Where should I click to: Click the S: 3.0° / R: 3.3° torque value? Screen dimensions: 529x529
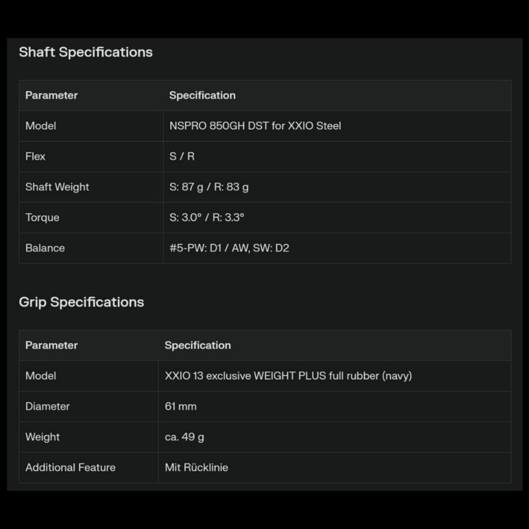[207, 217]
